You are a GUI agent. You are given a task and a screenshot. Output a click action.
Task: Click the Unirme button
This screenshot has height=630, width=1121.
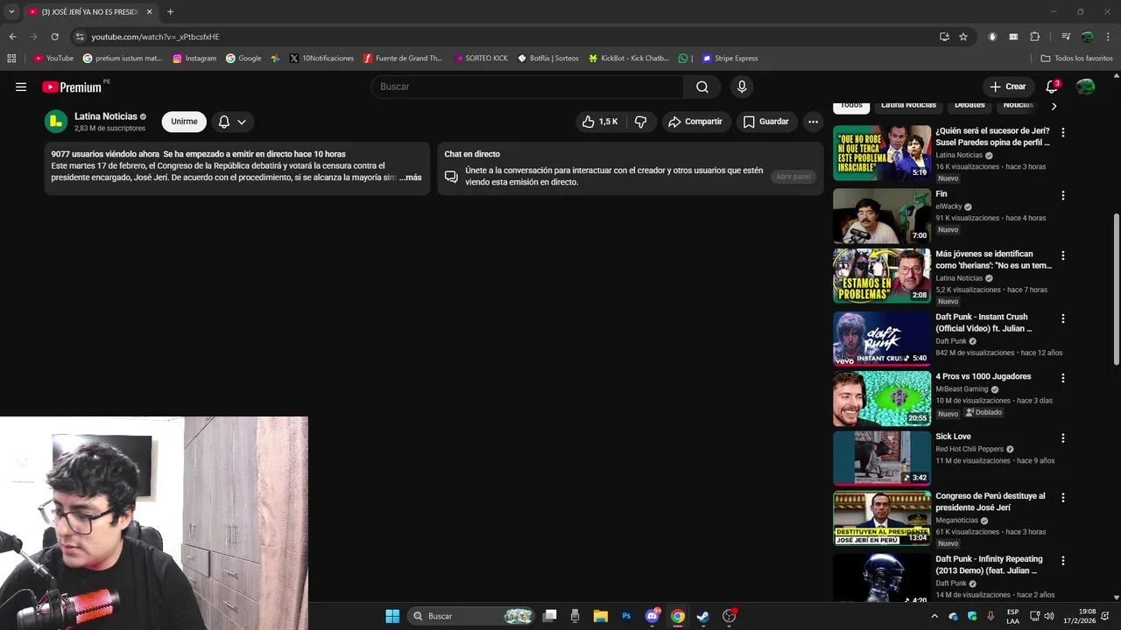click(184, 122)
